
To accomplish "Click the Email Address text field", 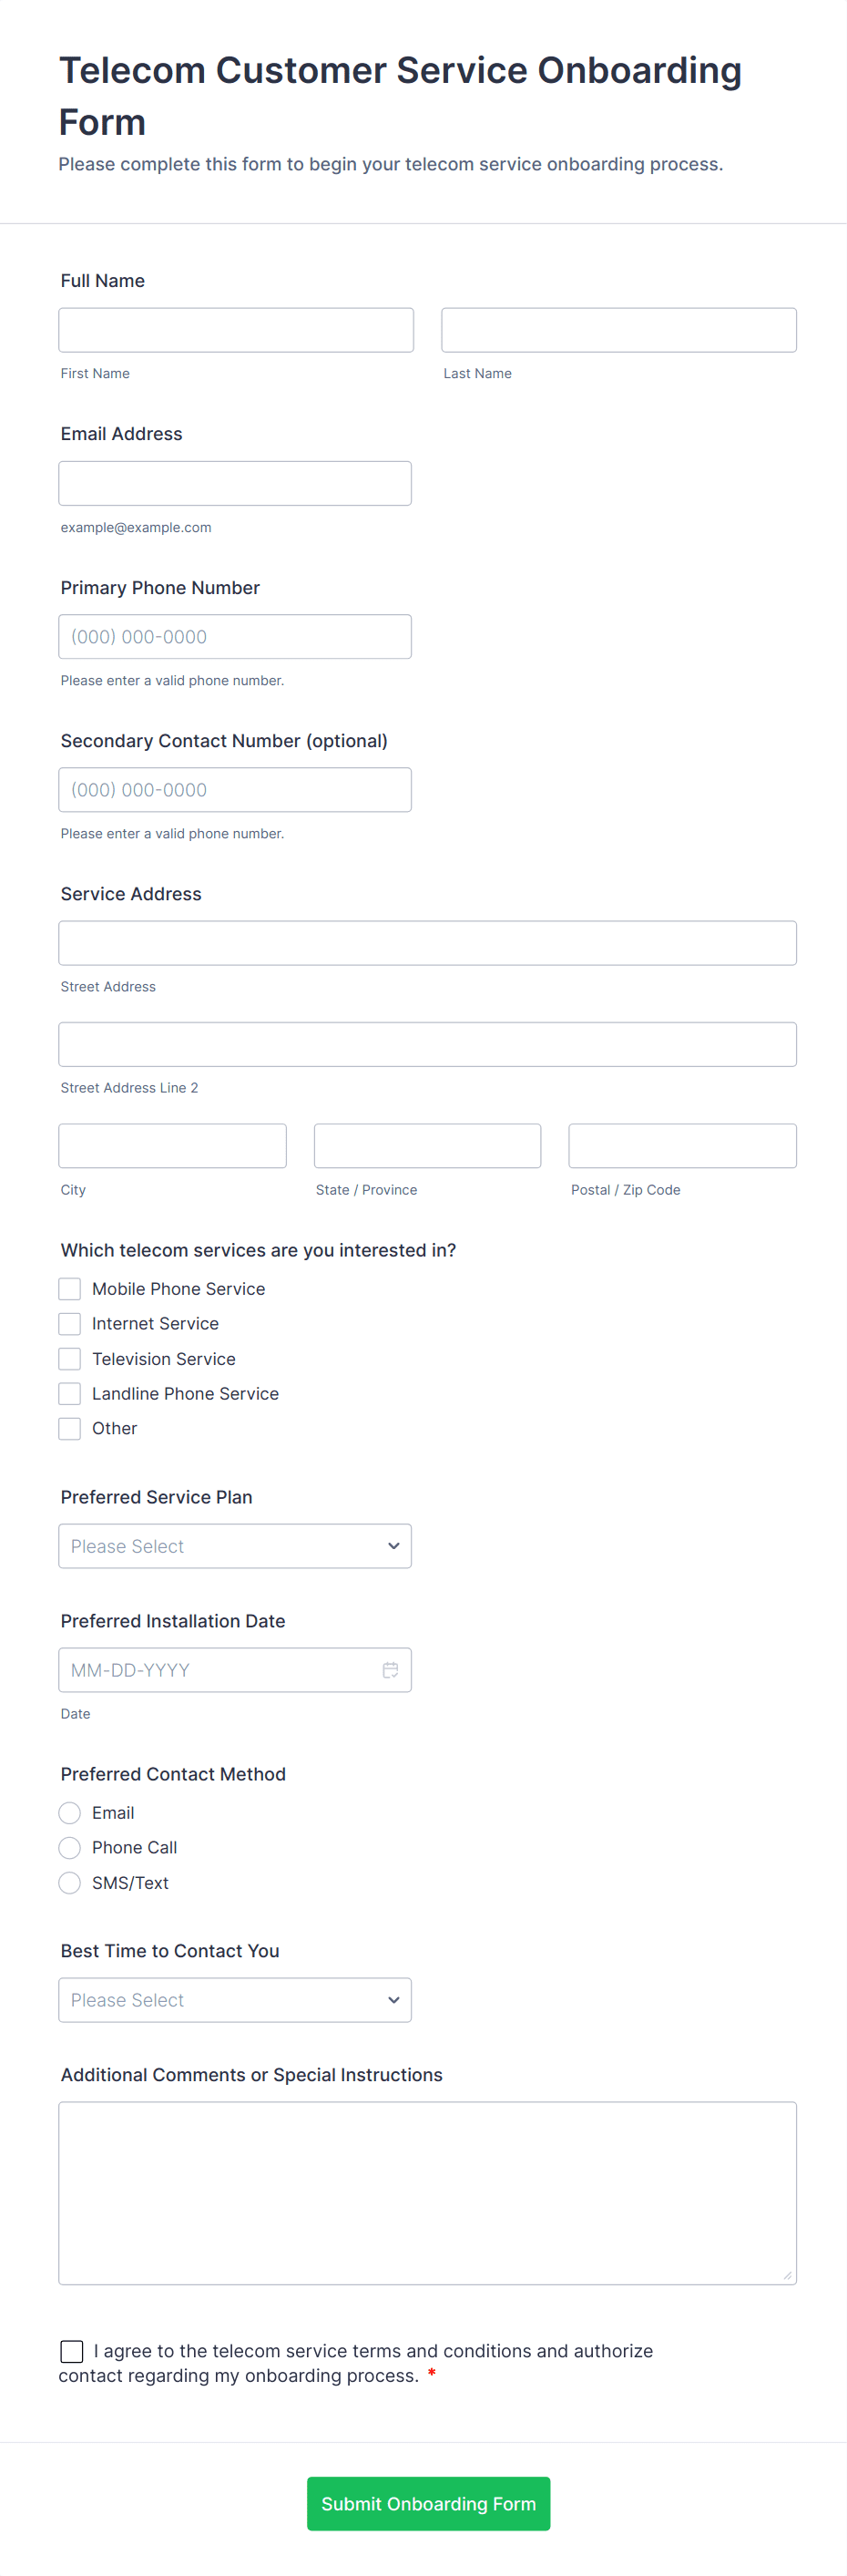I will pyautogui.click(x=235, y=483).
